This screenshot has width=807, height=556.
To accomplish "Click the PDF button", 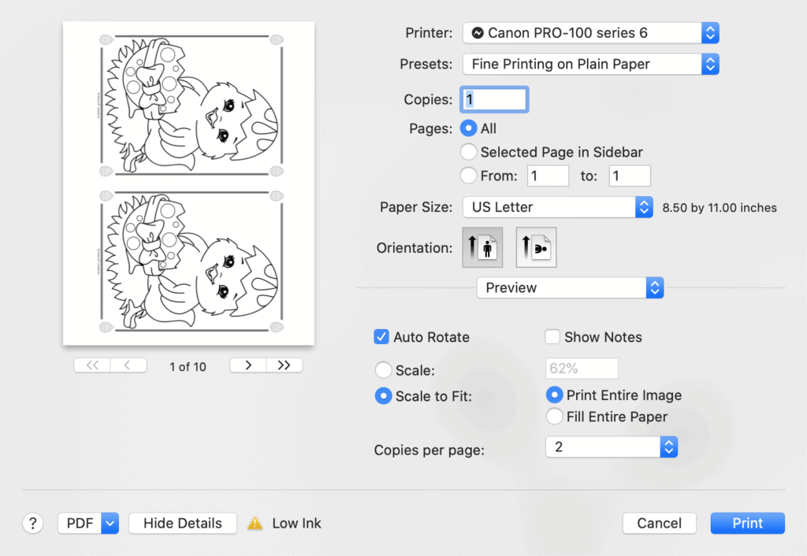I will (80, 524).
